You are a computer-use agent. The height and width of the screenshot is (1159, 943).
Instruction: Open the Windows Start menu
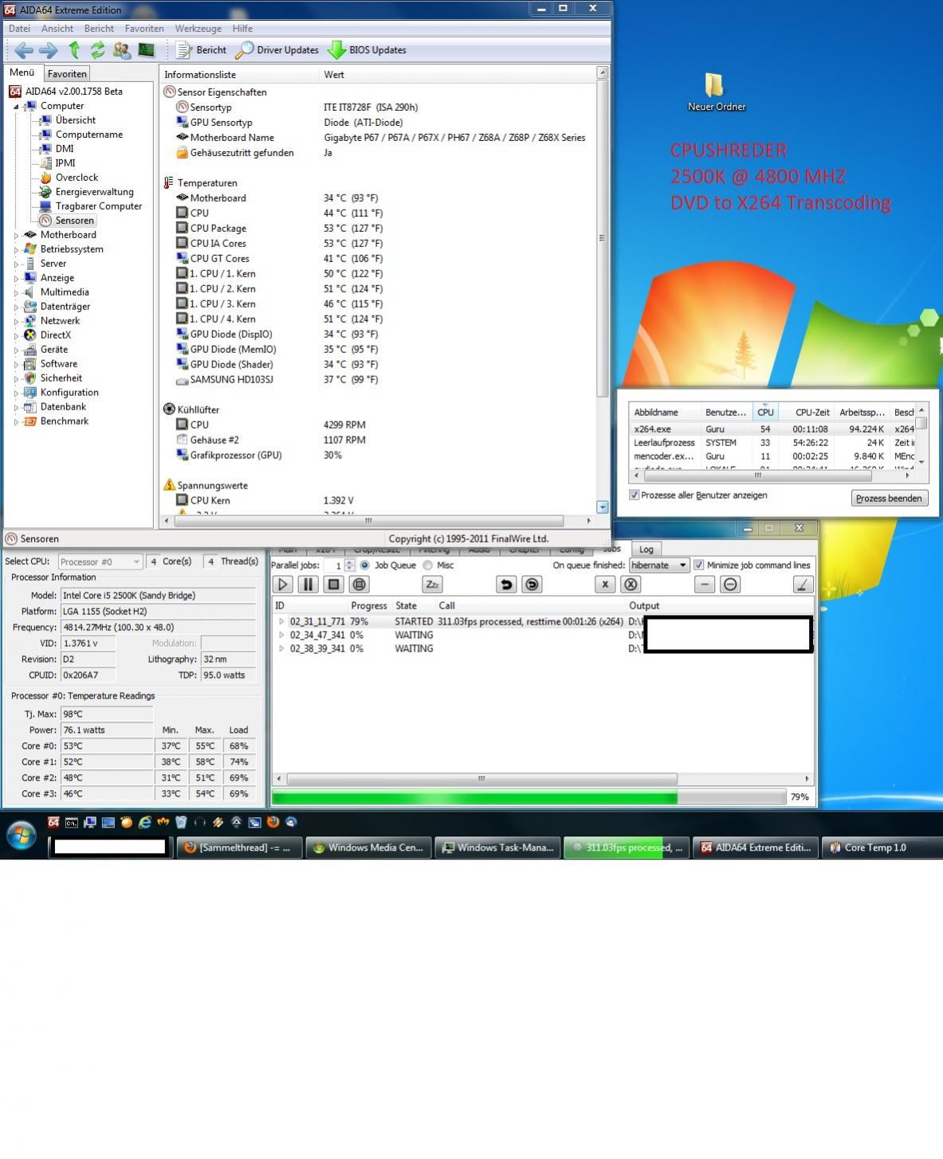(22, 836)
